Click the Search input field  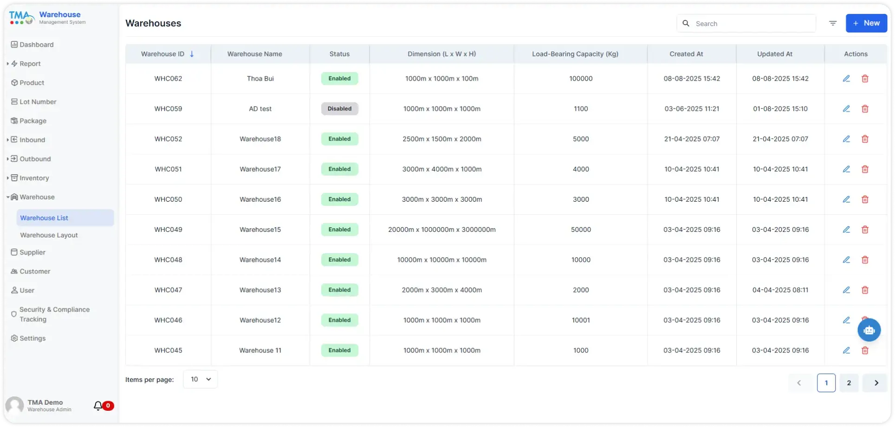pyautogui.click(x=752, y=24)
